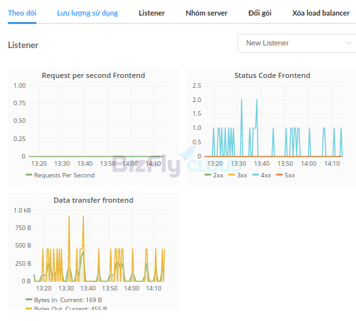Screen dimensions: 356x321
Task: Toggle the 4xx series legend entry
Action: (x=262, y=175)
